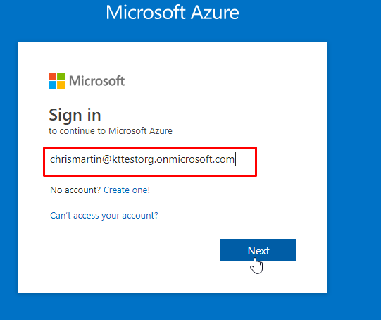This screenshot has width=381, height=320.
Task: Click the Microsoft Azure page header title
Action: (x=173, y=12)
